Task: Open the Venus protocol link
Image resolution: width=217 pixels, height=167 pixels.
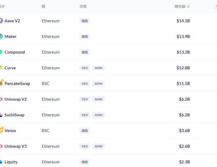Action: [x=10, y=131]
